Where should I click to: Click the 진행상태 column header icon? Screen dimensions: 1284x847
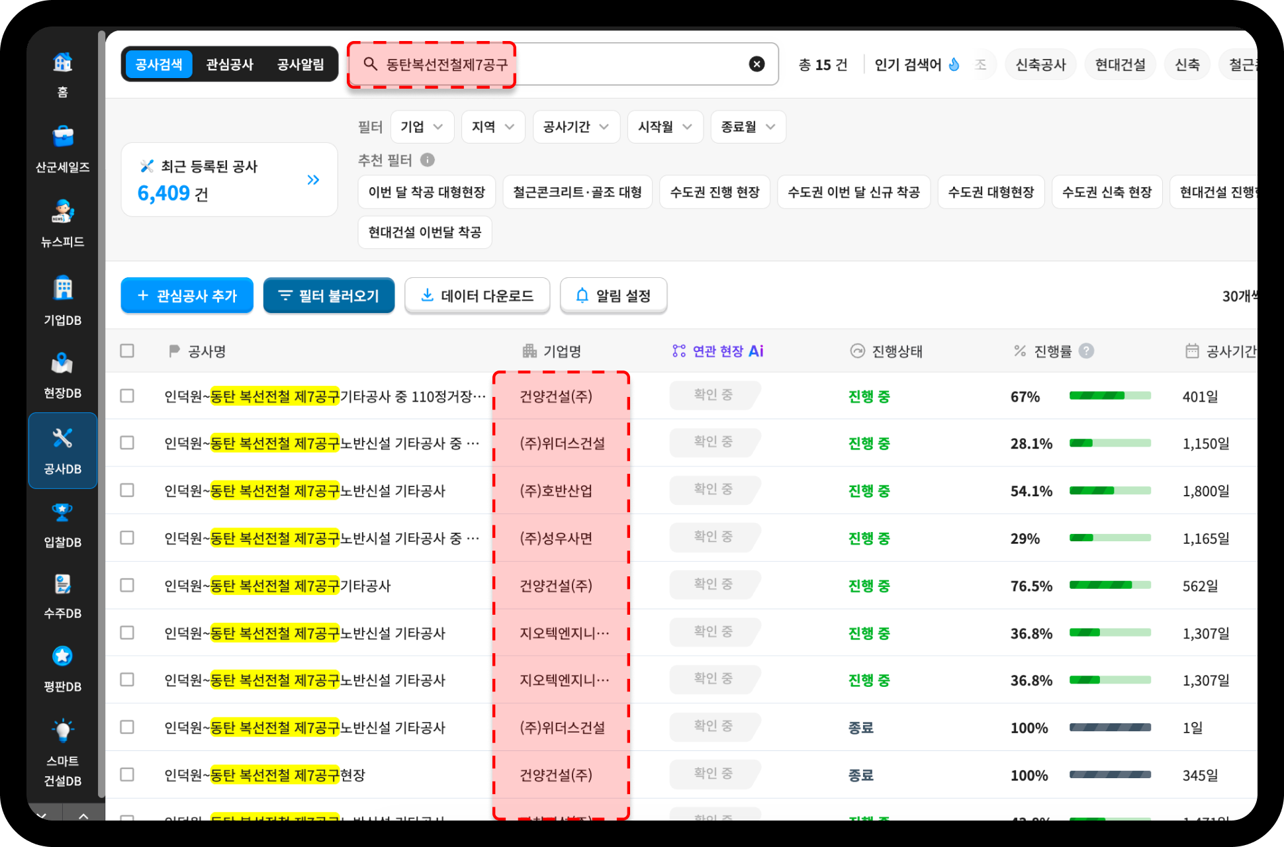(x=857, y=351)
